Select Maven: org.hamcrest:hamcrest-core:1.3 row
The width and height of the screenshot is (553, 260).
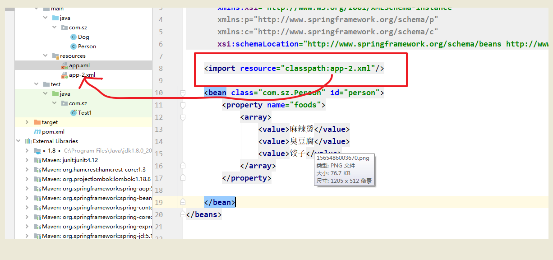click(x=94, y=170)
